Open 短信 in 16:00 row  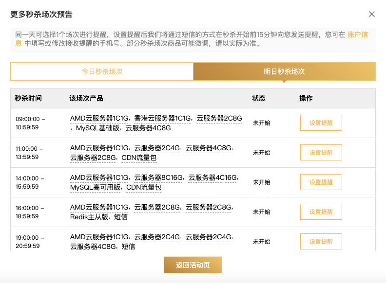pos(121,217)
